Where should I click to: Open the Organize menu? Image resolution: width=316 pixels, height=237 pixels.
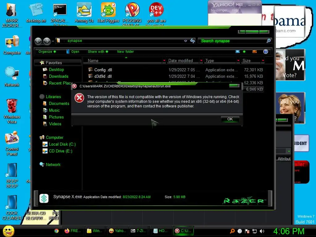coord(47,52)
